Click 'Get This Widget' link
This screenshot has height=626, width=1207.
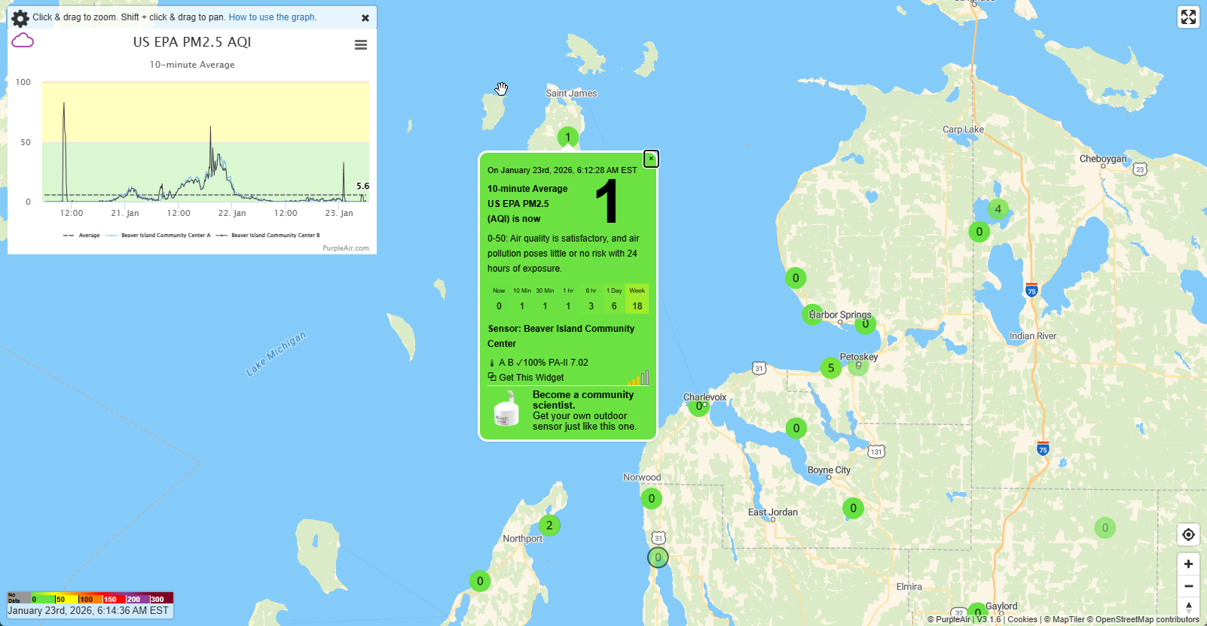[531, 378]
